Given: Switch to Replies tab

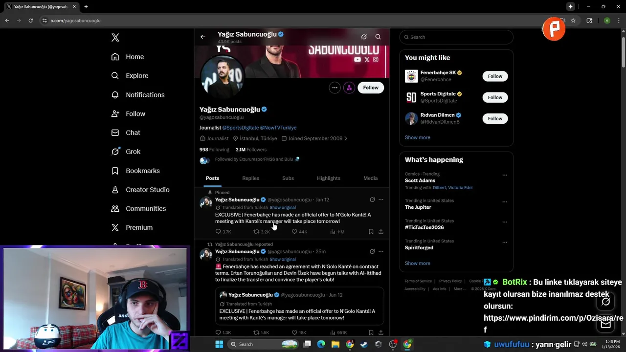Looking at the screenshot, I should tap(250, 178).
